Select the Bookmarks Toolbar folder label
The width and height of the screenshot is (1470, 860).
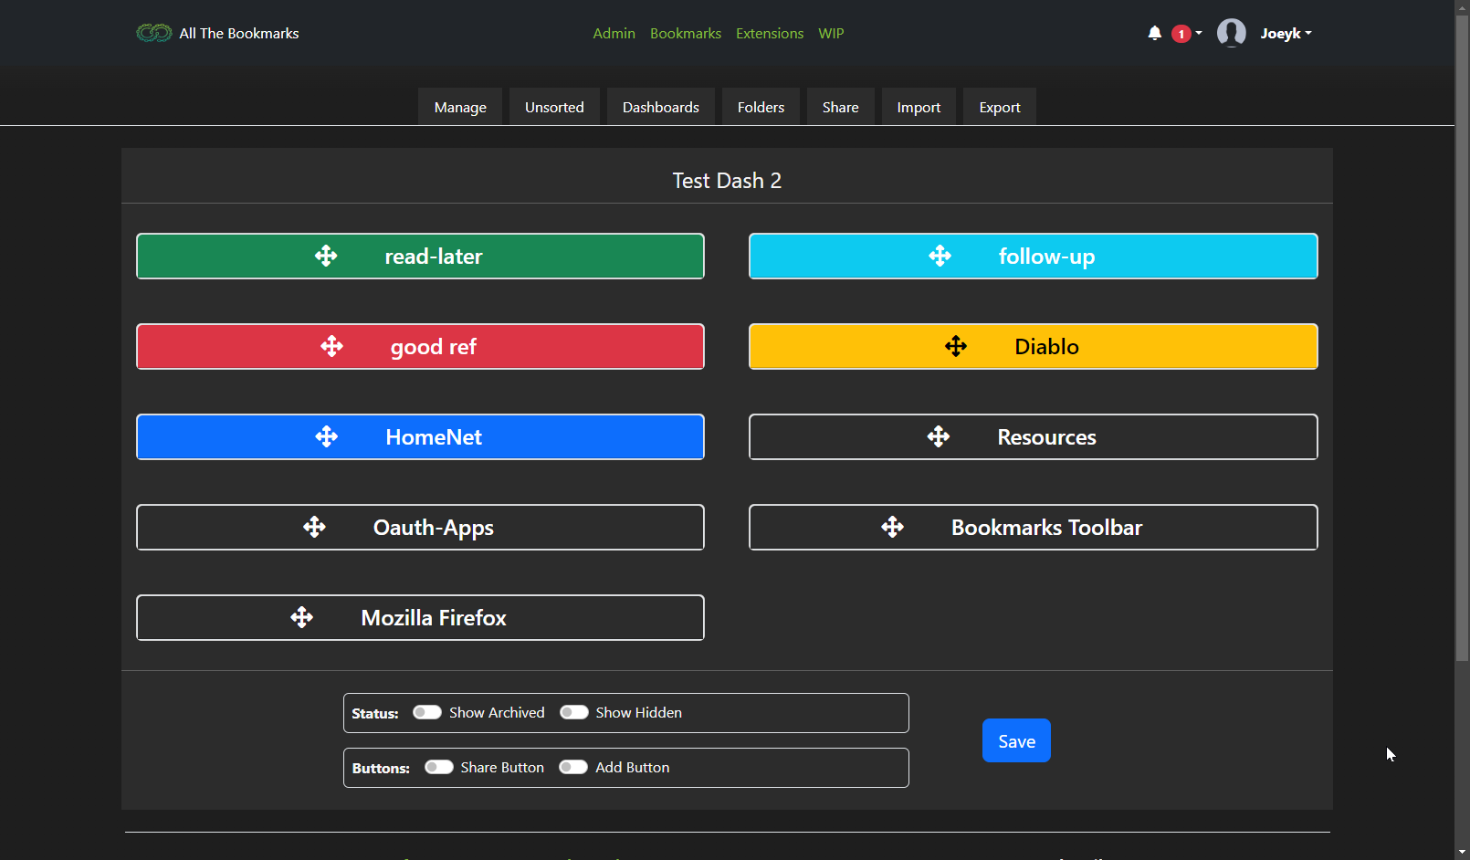tap(1046, 528)
